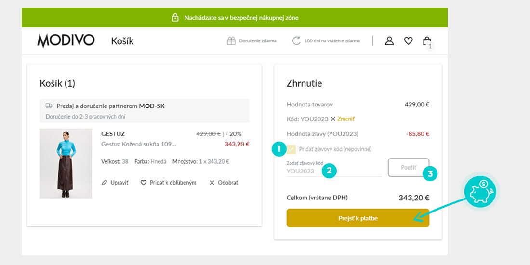This screenshot has height=265, width=530.
Task: Remove discount code YOU2023 with X icon
Action: tap(333, 119)
